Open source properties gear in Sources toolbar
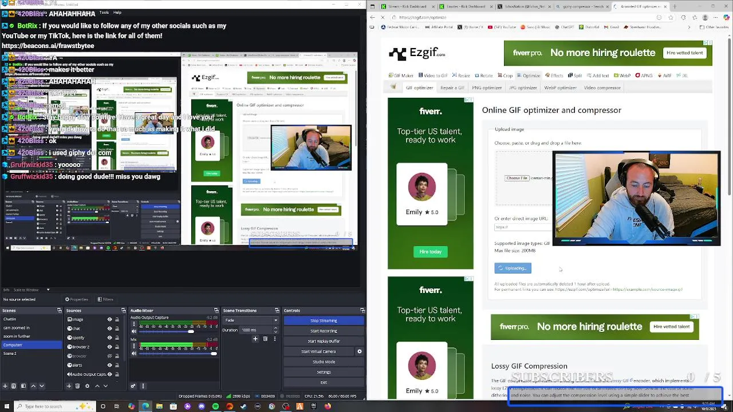733x412 pixels. (x=87, y=386)
